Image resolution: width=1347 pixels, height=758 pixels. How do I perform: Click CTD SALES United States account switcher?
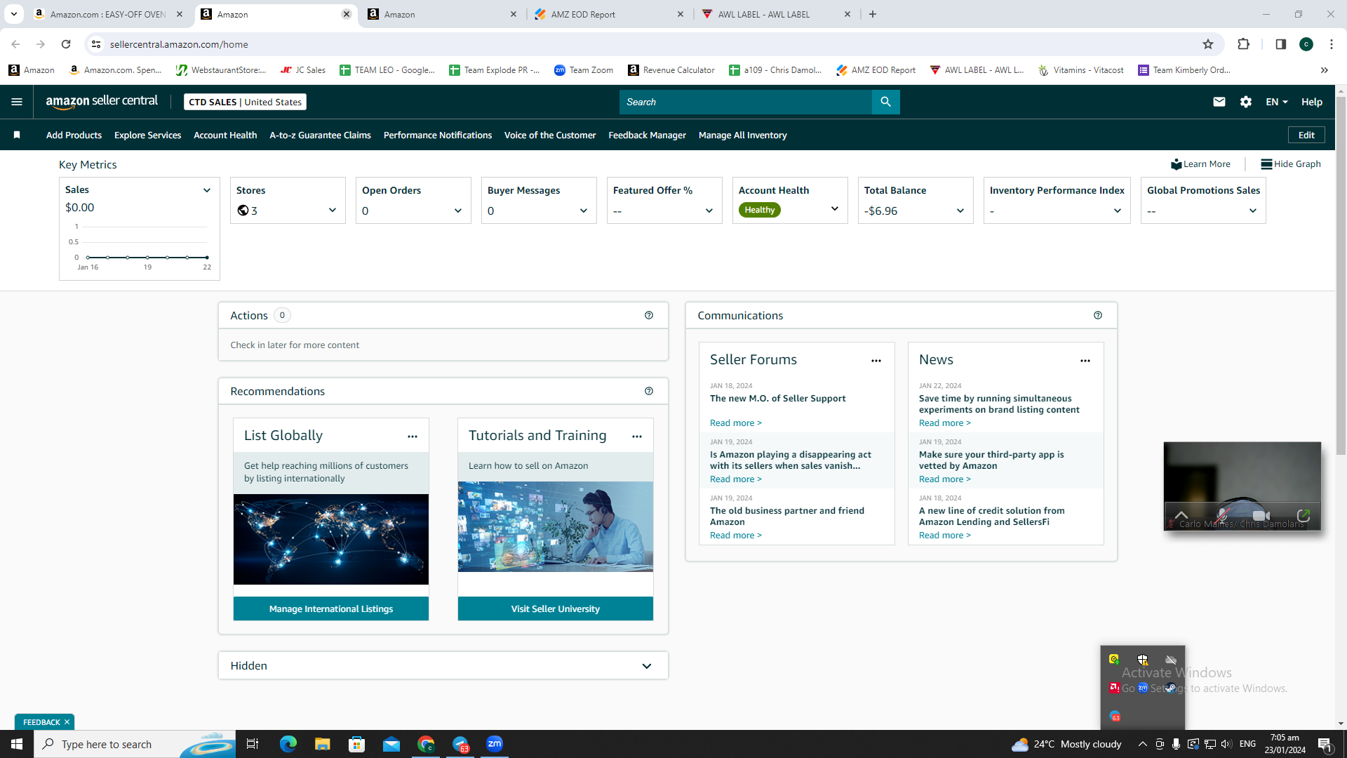245,102
